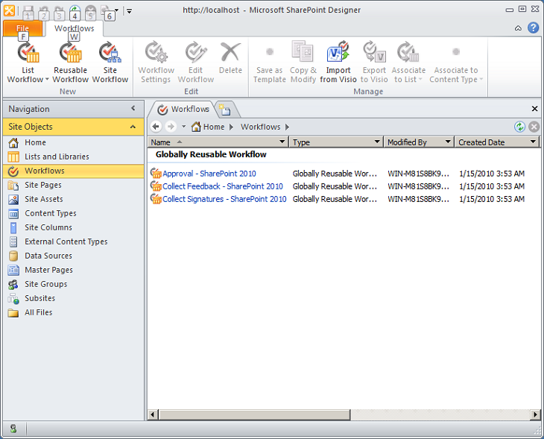Create a new Reusable Workflow

71,63
